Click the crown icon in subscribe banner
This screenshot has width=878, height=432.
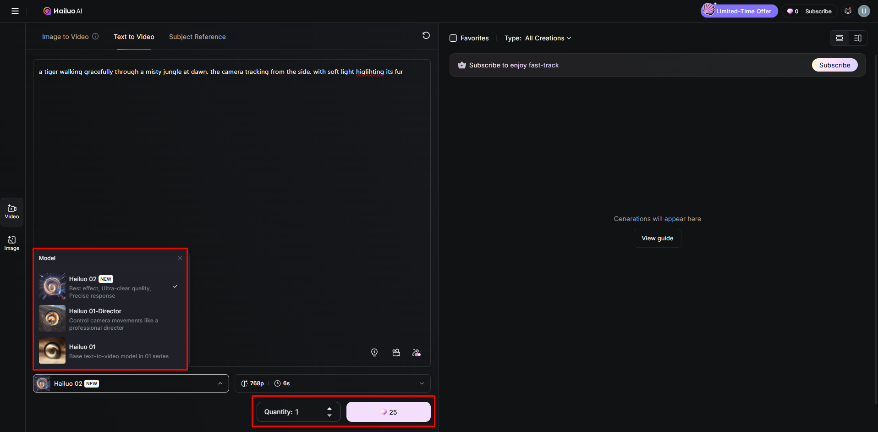click(x=462, y=65)
